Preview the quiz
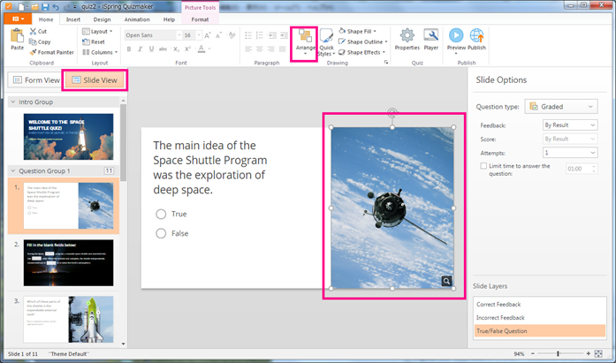616x363 pixels. (456, 41)
